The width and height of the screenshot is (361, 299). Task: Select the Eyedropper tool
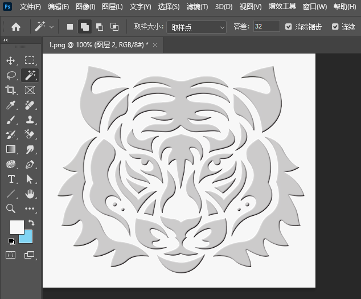coord(11,105)
